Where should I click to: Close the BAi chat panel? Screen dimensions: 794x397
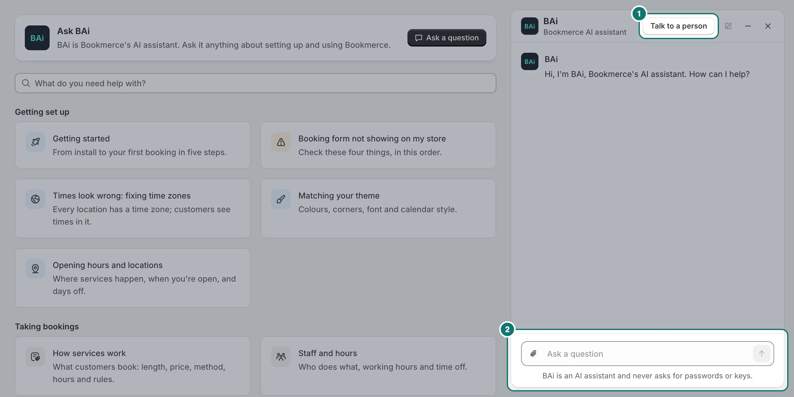point(768,26)
